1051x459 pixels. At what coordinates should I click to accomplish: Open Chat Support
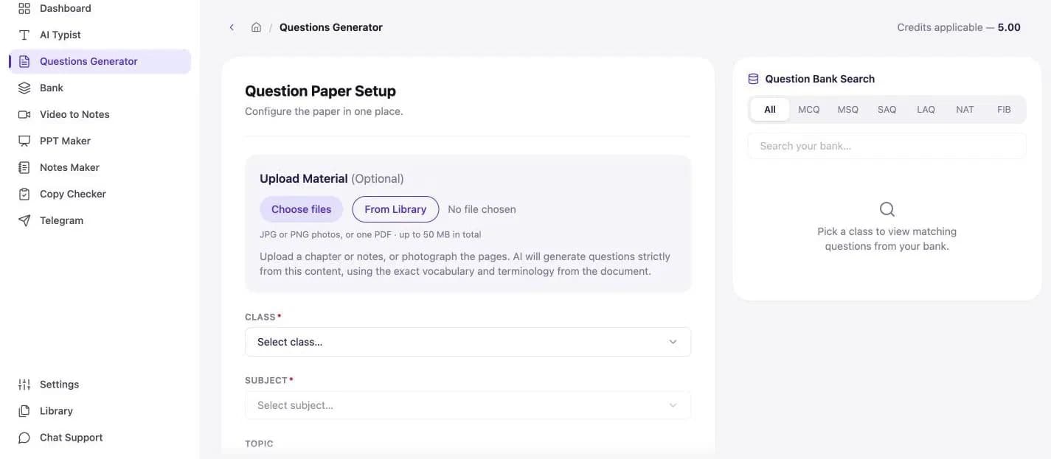[100, 438]
